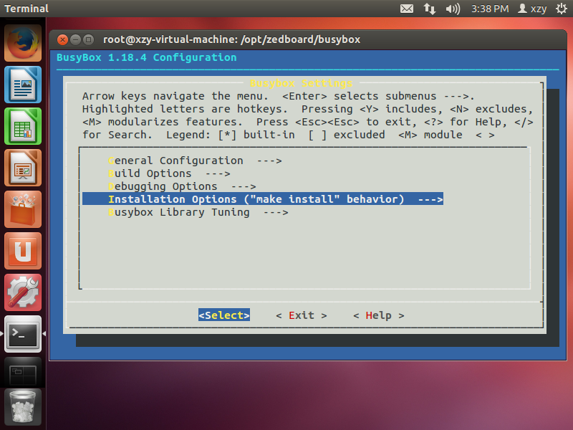Click the < Help > button

379,315
